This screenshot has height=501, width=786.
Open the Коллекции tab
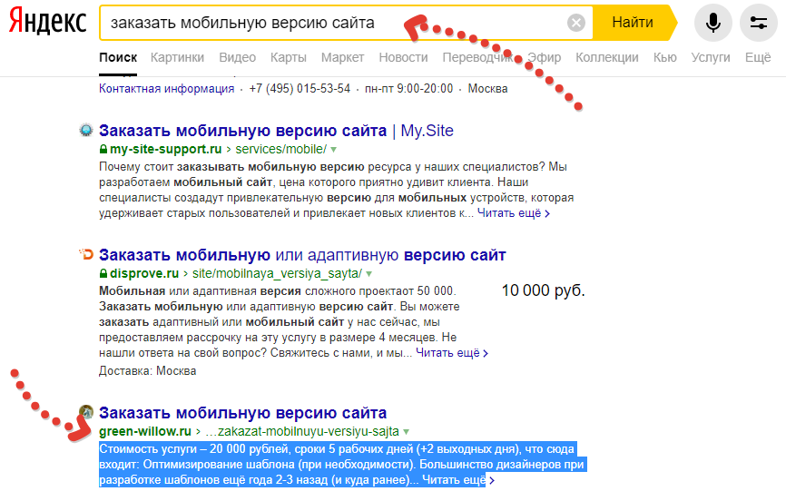click(x=607, y=58)
